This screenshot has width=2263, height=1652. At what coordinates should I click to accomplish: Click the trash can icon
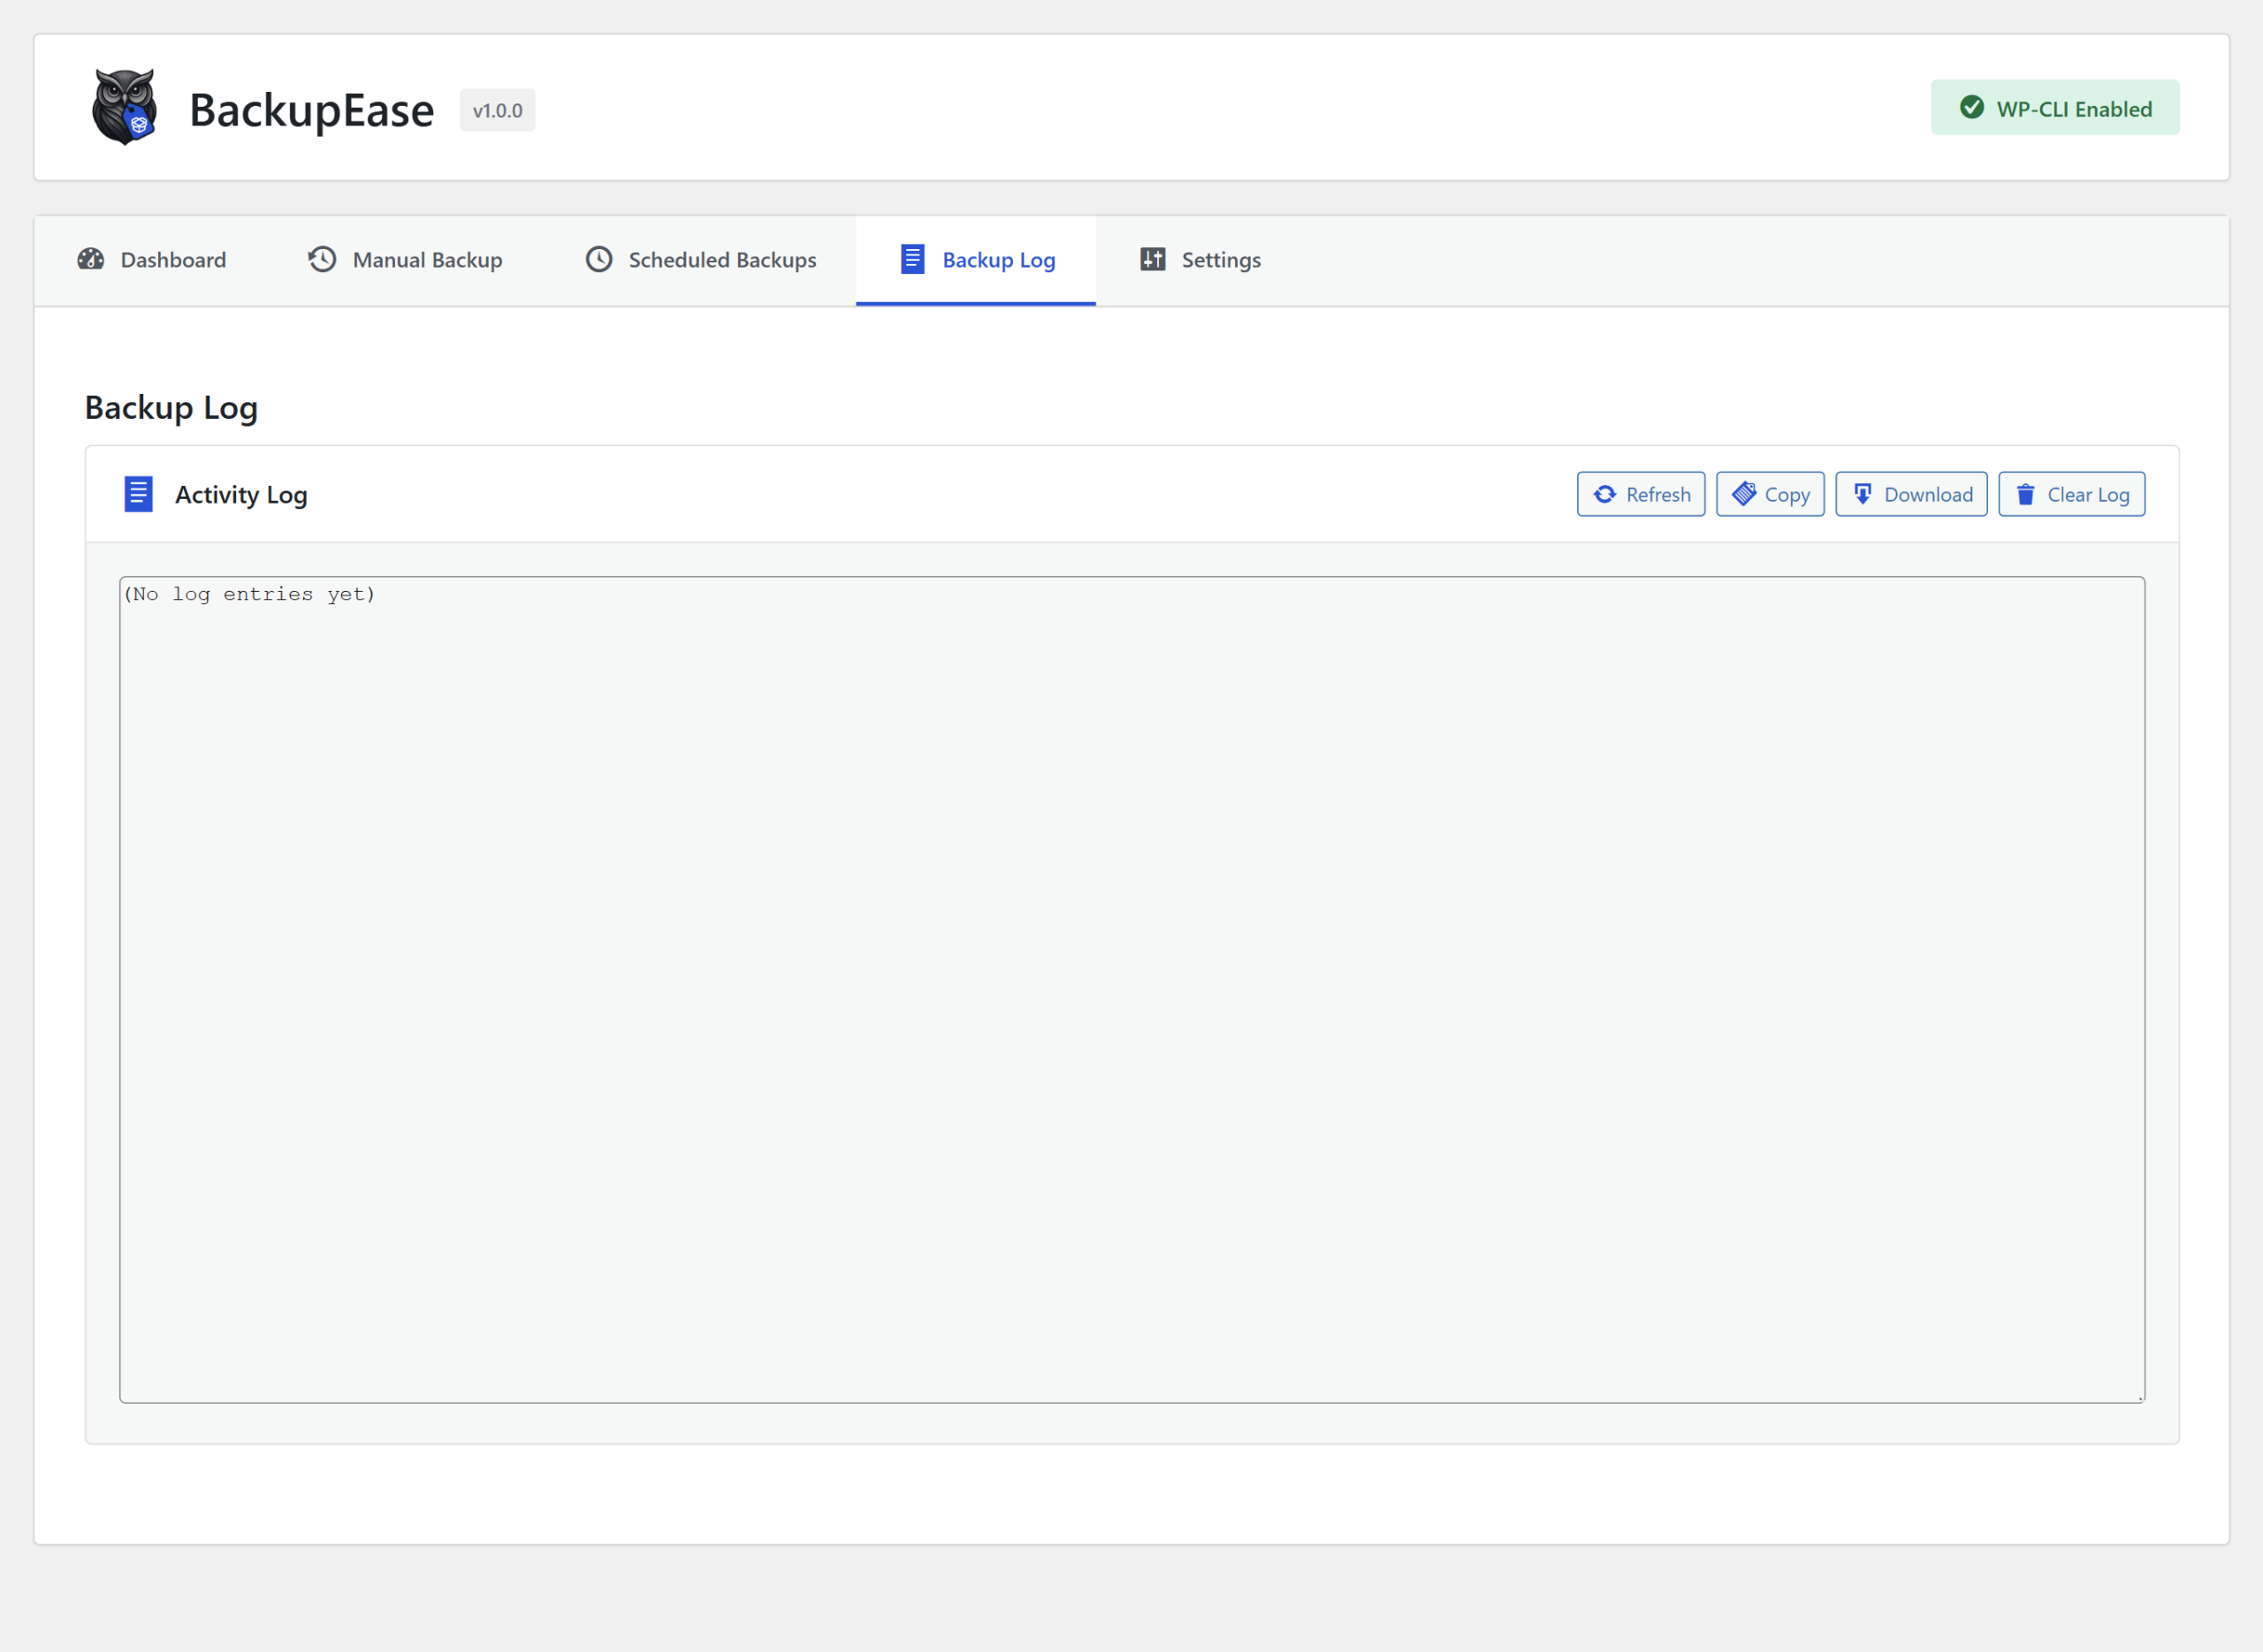click(2025, 495)
